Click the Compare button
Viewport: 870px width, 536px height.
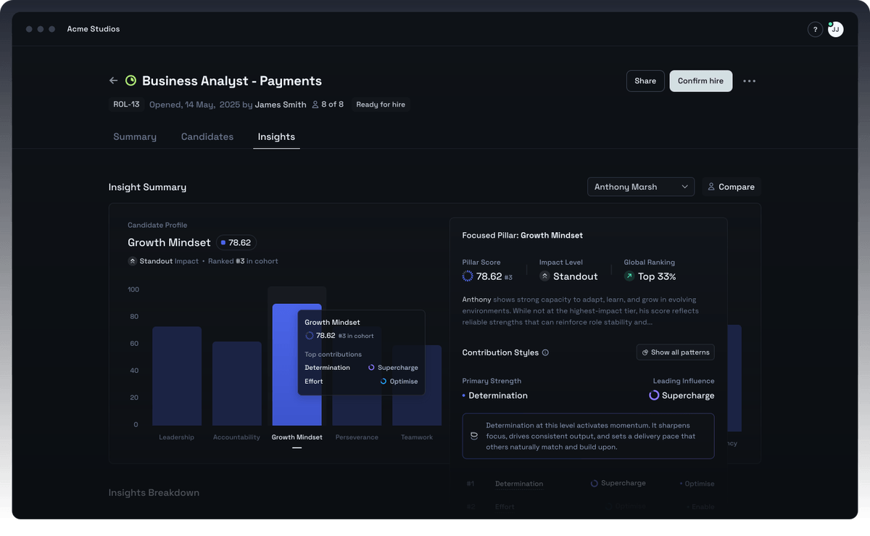731,187
